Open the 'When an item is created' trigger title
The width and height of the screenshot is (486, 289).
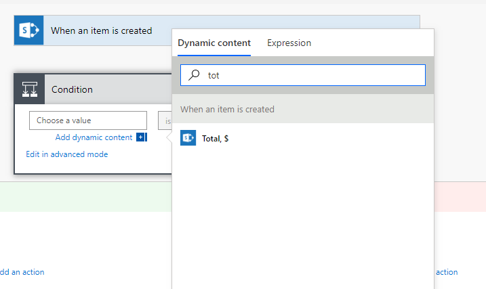[x=102, y=30]
